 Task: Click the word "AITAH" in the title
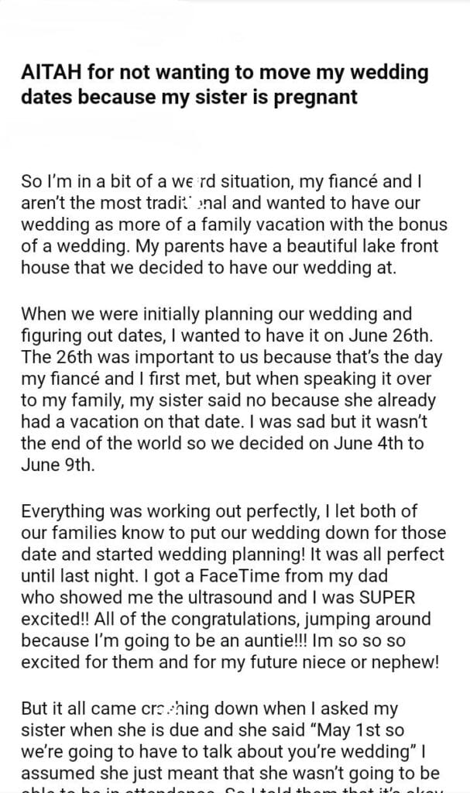coord(50,74)
